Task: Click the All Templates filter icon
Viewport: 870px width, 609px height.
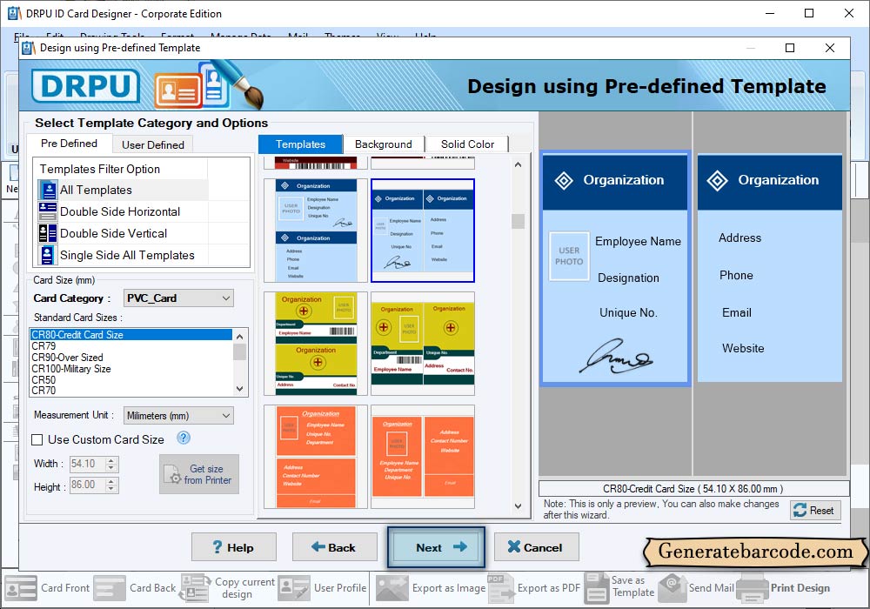Action: coord(48,190)
